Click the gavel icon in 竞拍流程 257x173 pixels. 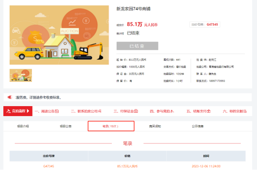8,111
